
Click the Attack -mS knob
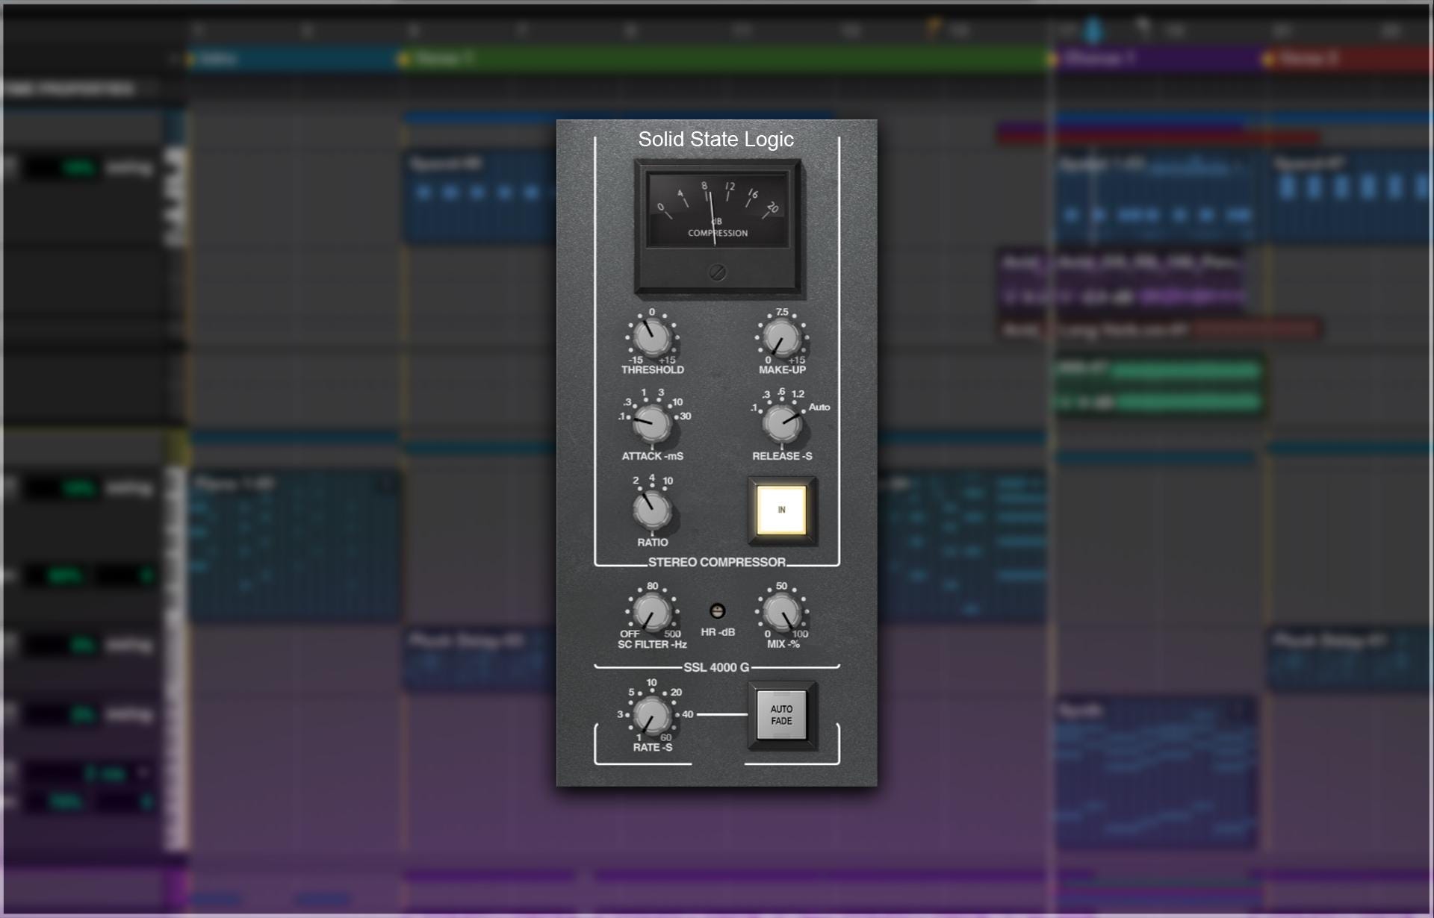[x=652, y=423]
